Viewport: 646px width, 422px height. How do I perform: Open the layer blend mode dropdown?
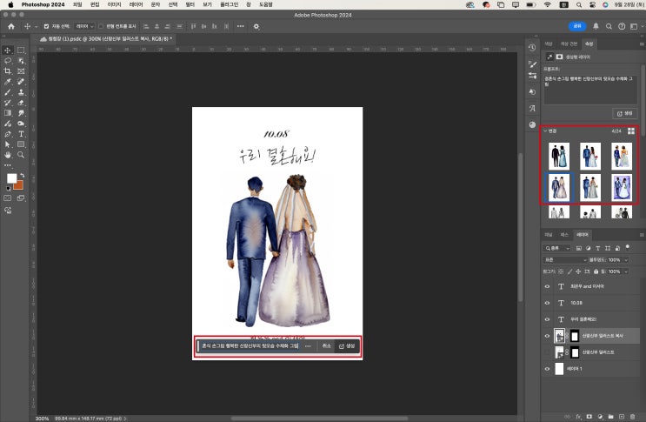pyautogui.click(x=565, y=259)
